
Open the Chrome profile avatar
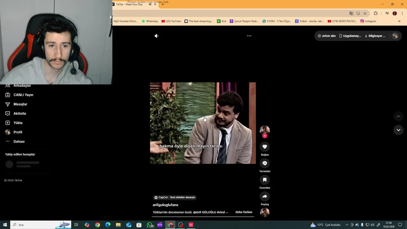pos(395,13)
